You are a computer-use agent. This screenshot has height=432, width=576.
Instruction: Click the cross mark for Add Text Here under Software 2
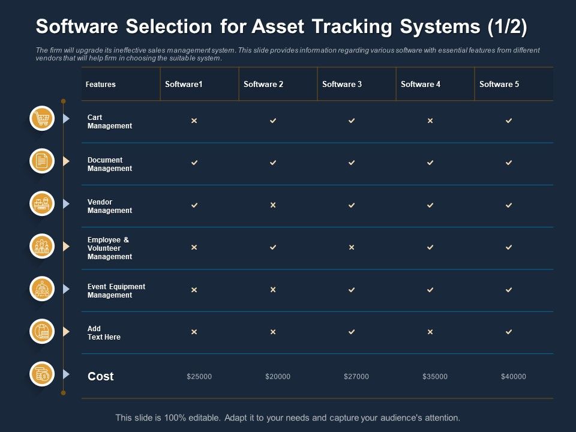[x=273, y=332]
